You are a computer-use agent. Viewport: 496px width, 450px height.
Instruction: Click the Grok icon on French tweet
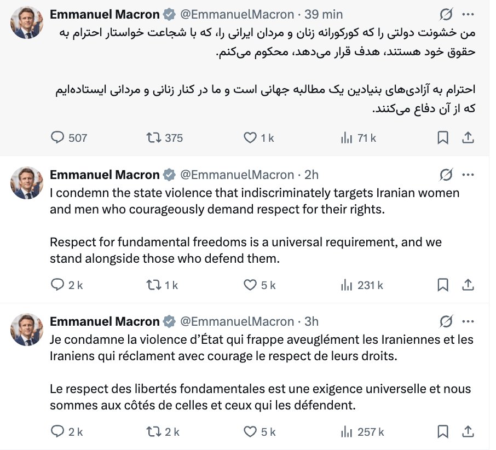click(x=446, y=321)
